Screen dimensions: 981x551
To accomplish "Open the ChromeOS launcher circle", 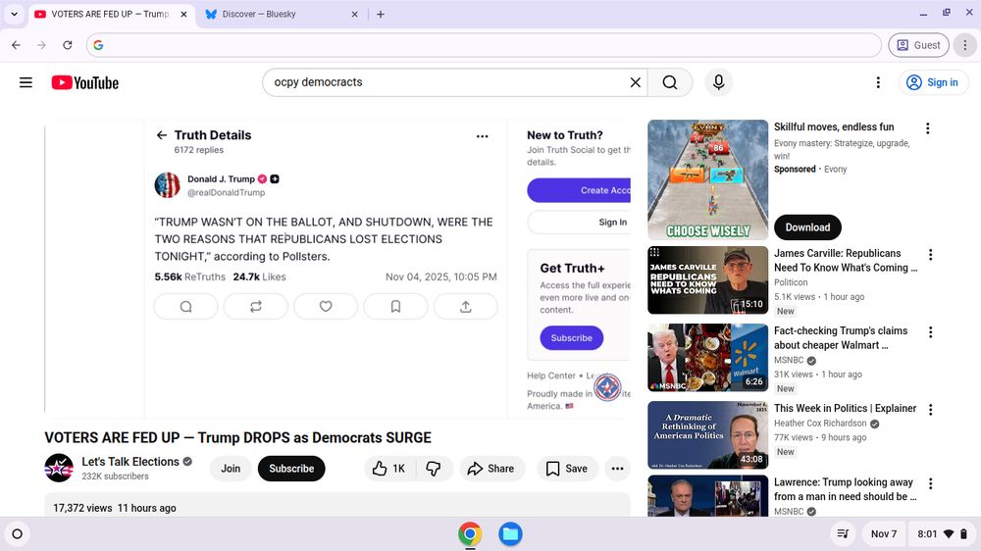I will (18, 534).
